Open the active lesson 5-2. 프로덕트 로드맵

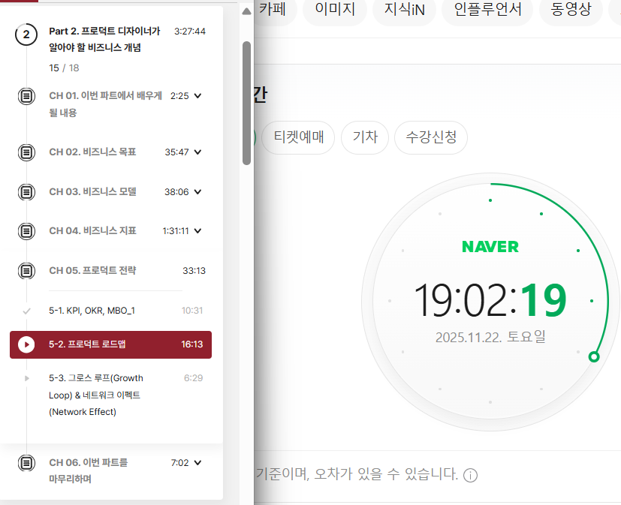click(x=111, y=344)
